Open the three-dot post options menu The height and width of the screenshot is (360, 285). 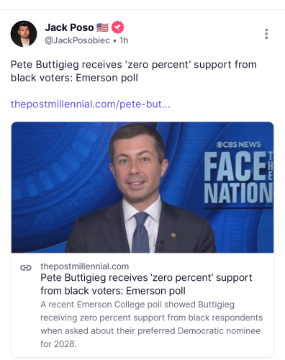(266, 34)
